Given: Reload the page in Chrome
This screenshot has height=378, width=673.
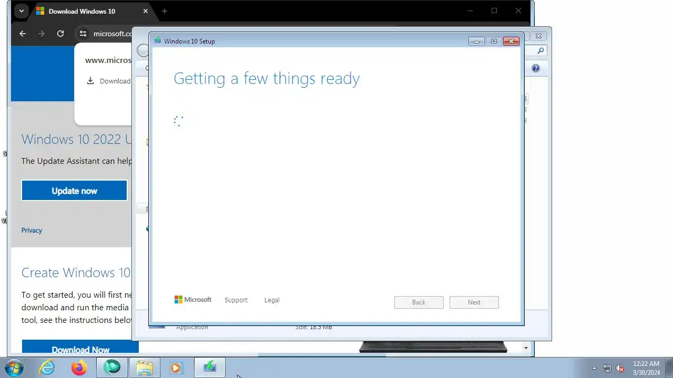Looking at the screenshot, I should (60, 34).
